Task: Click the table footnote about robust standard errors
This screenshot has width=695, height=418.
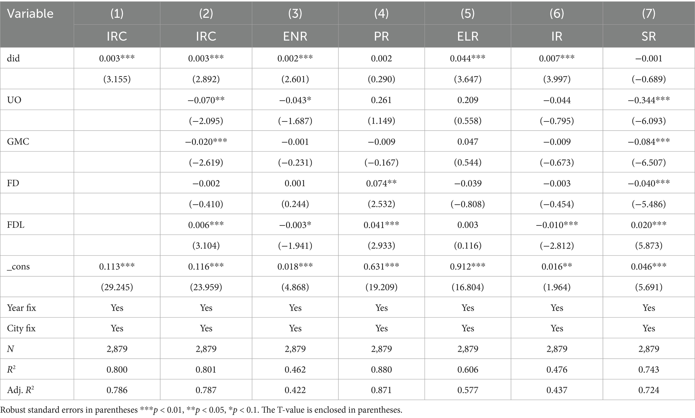Action: point(201,410)
